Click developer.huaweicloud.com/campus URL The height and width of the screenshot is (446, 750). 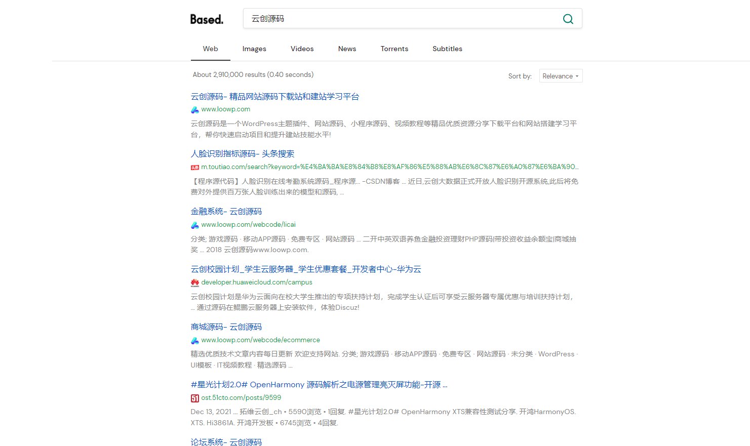pos(257,282)
